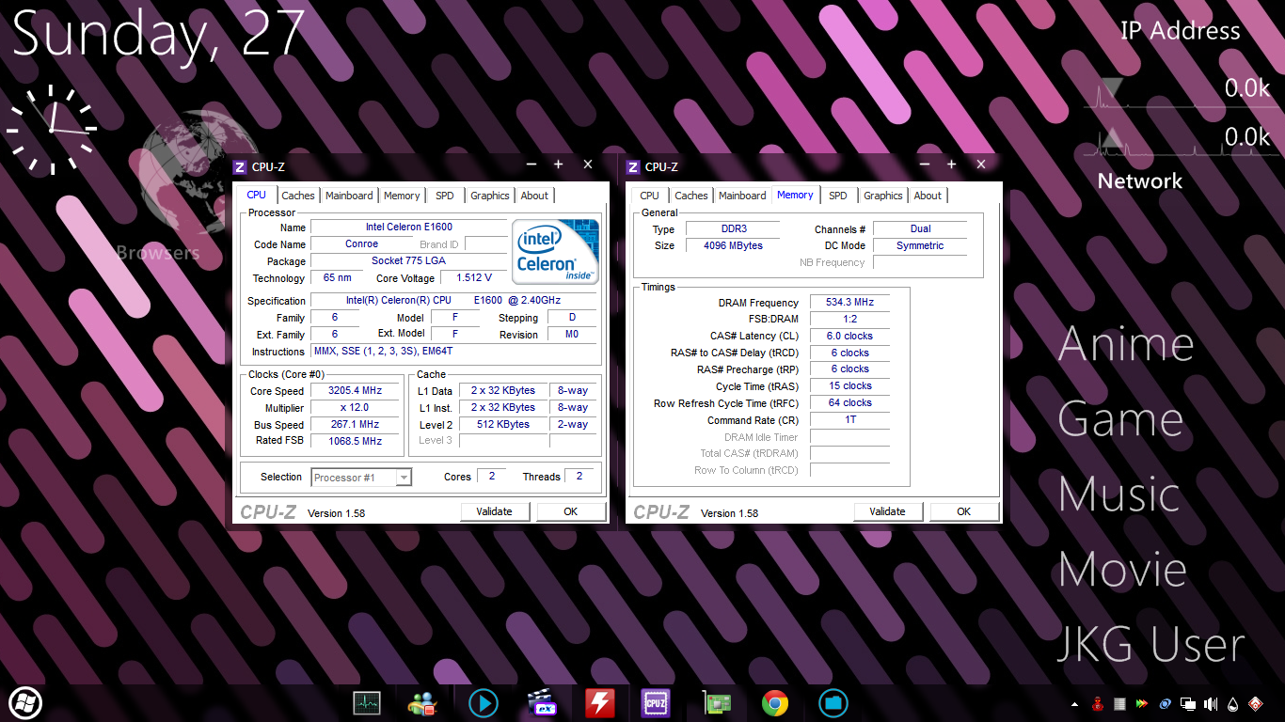The image size is (1285, 722).
Task: Open the heartbeat monitor taskbar icon
Action: (x=367, y=702)
